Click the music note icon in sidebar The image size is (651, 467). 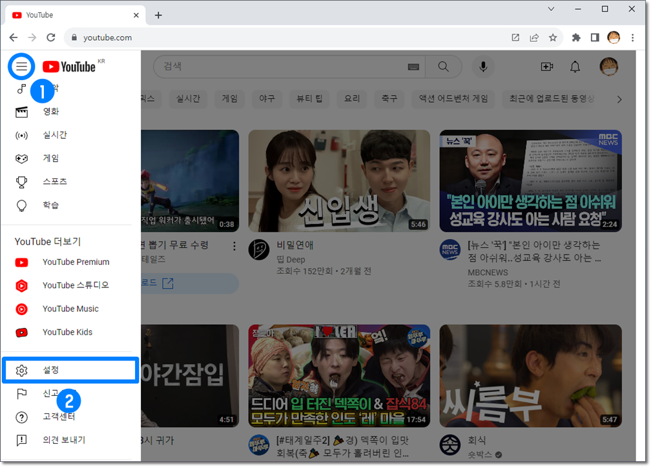pos(21,88)
